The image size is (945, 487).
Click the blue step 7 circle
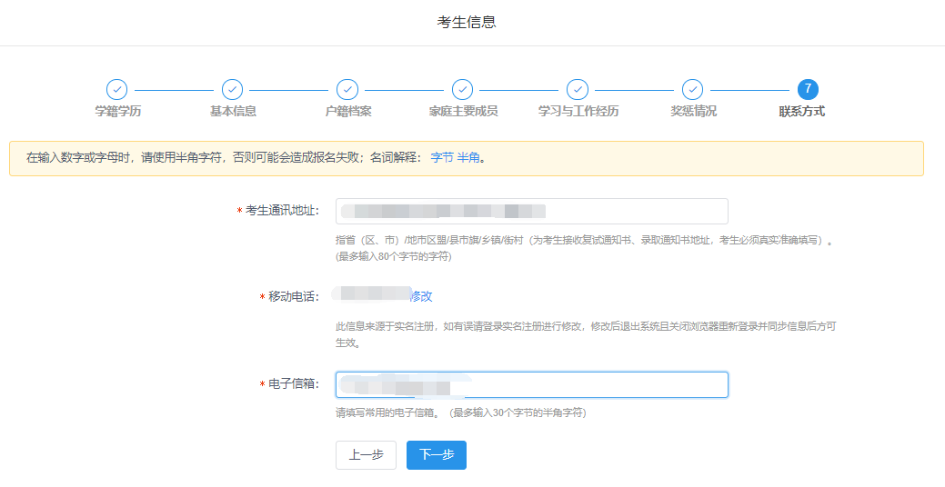tap(808, 89)
